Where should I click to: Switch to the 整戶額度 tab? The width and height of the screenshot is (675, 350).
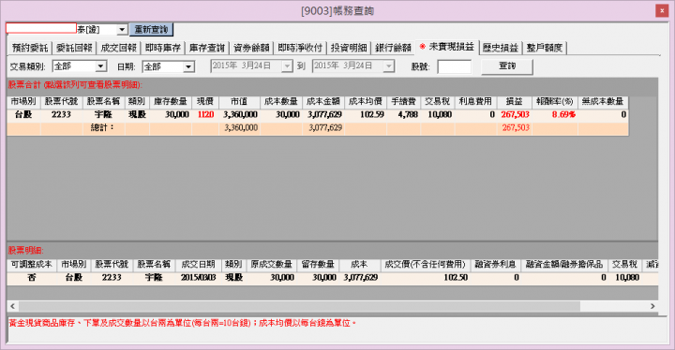coord(545,48)
